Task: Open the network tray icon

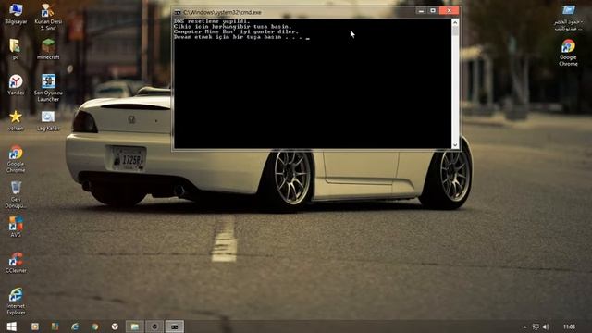Action: pos(536,327)
